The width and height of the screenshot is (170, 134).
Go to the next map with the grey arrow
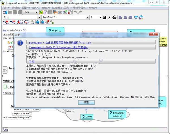[10, 12]
